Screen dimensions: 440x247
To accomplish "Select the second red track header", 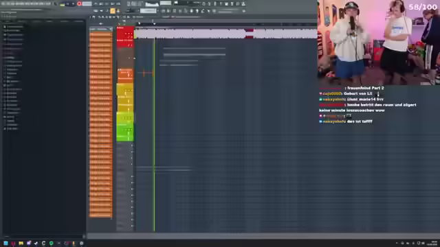I will coord(125,43).
